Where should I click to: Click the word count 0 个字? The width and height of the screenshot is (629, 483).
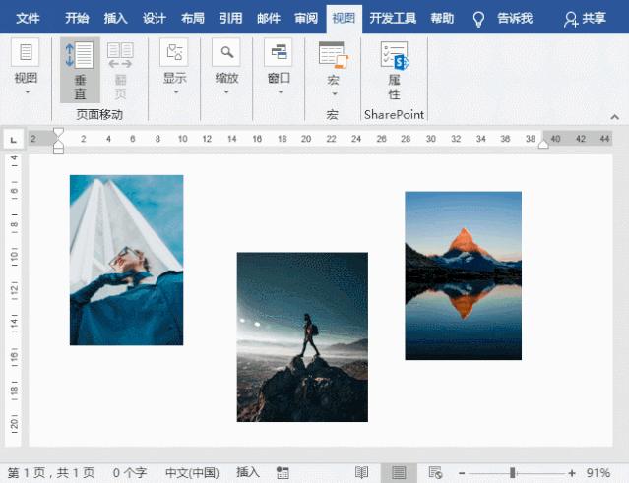click(130, 473)
